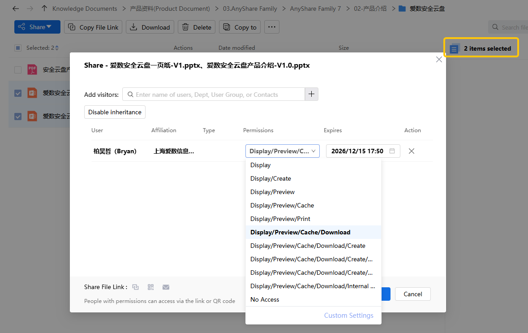
Task: Close the Share dialog
Action: tap(439, 60)
